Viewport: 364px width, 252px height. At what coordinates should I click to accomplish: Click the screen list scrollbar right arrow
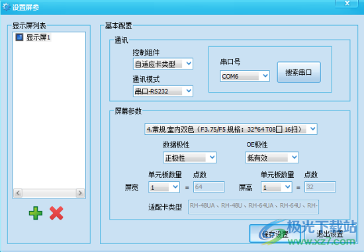pos(80,193)
